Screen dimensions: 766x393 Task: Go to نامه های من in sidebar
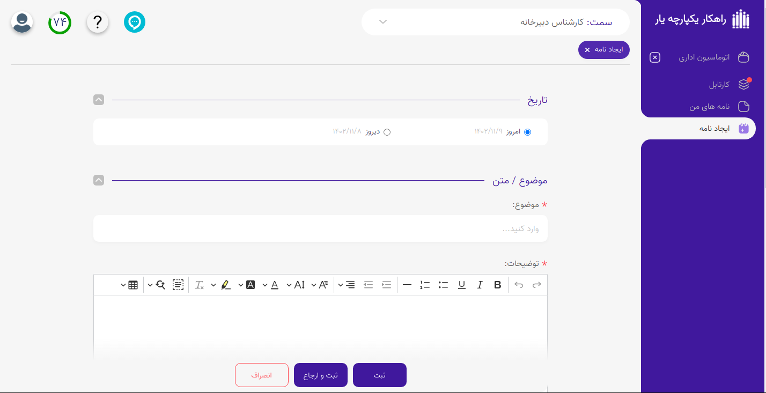[709, 107]
